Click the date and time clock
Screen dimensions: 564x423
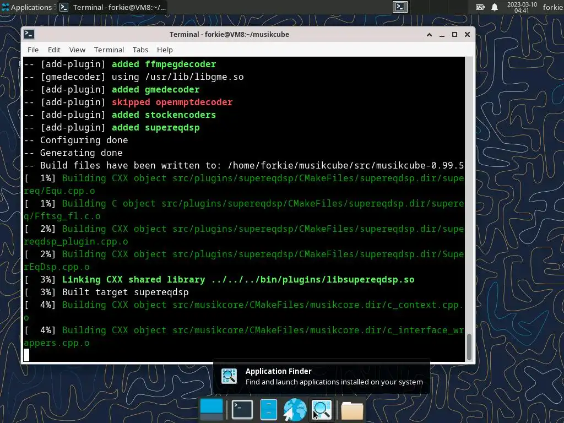coord(522,7)
